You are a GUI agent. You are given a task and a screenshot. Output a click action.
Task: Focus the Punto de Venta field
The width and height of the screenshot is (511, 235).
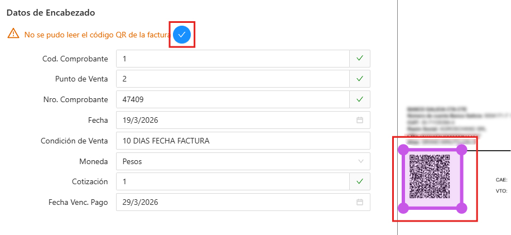tap(233, 79)
